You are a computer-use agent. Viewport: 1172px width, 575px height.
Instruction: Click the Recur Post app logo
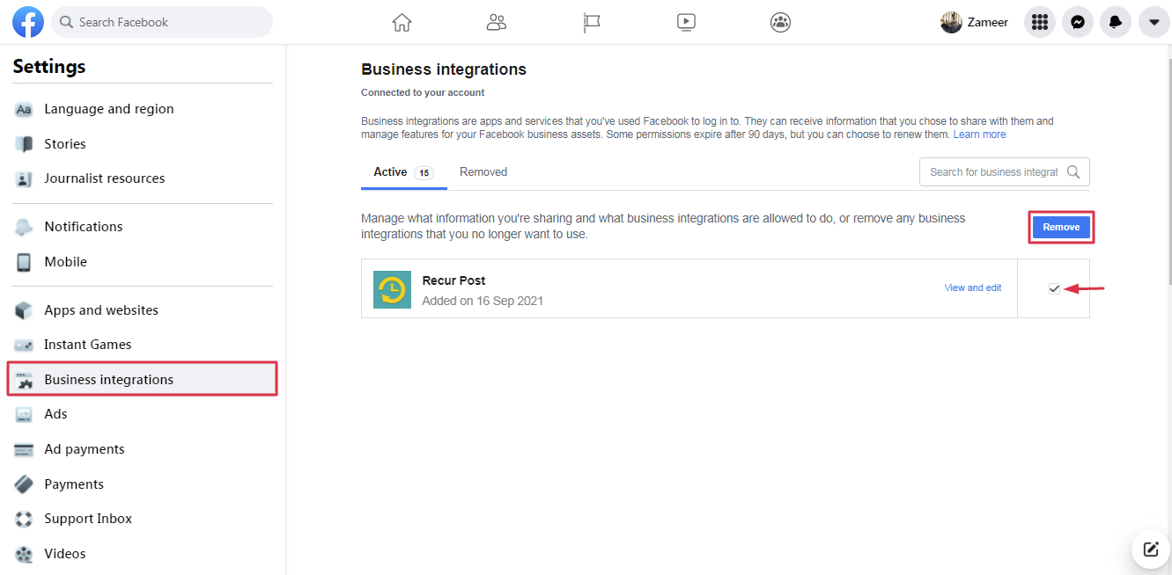[x=392, y=289]
